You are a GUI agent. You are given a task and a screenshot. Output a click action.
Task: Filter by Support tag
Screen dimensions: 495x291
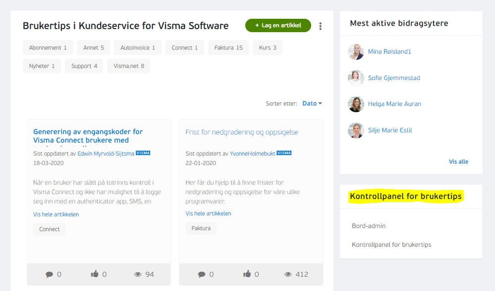[x=84, y=66]
